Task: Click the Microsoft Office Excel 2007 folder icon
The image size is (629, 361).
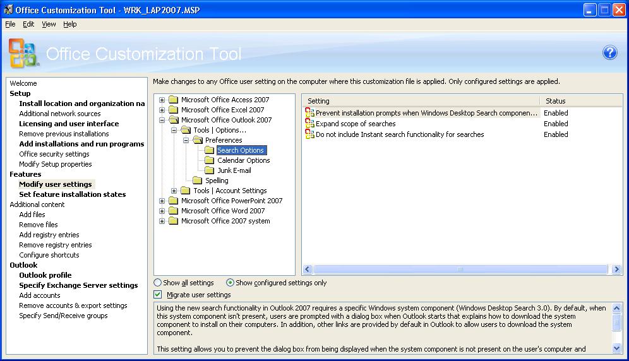Action: click(x=173, y=110)
